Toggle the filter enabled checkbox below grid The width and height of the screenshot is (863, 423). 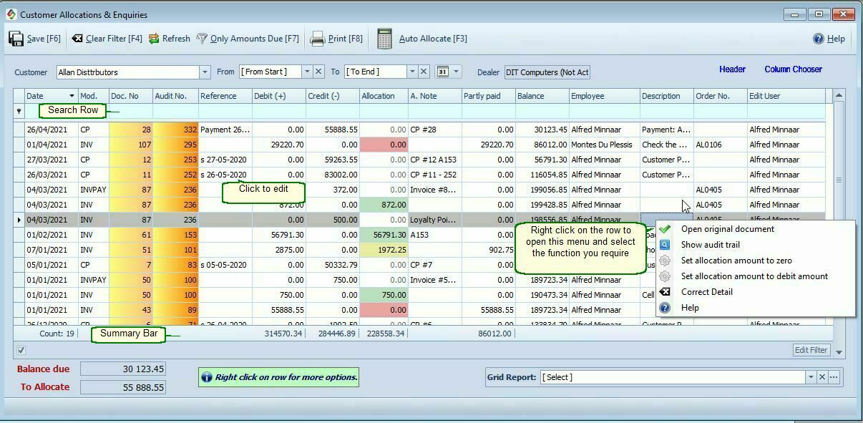coord(21,350)
